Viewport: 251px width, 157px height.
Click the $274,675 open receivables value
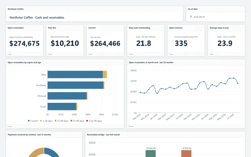(24, 44)
